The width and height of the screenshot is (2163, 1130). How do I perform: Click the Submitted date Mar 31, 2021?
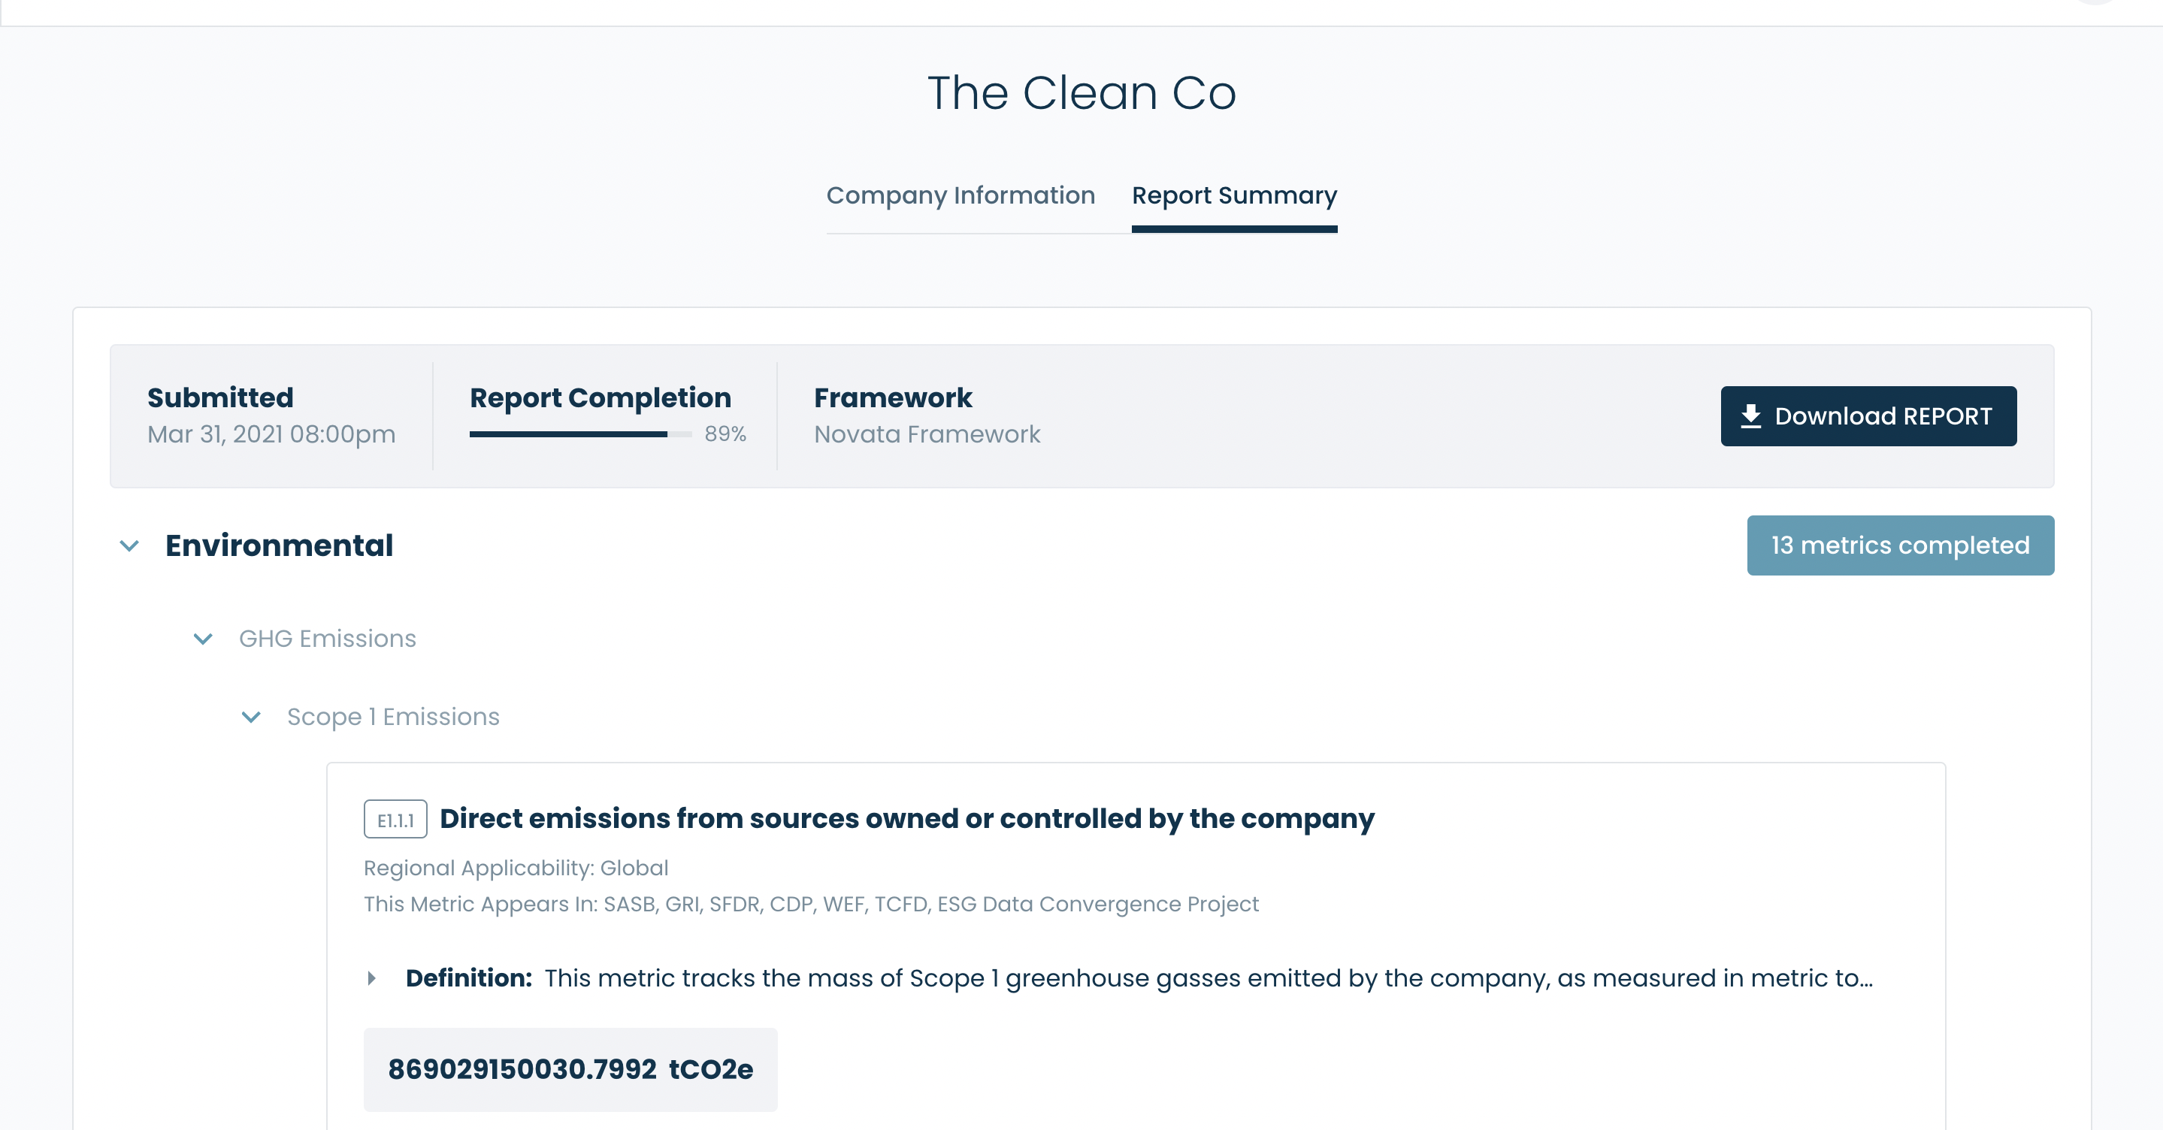point(271,434)
